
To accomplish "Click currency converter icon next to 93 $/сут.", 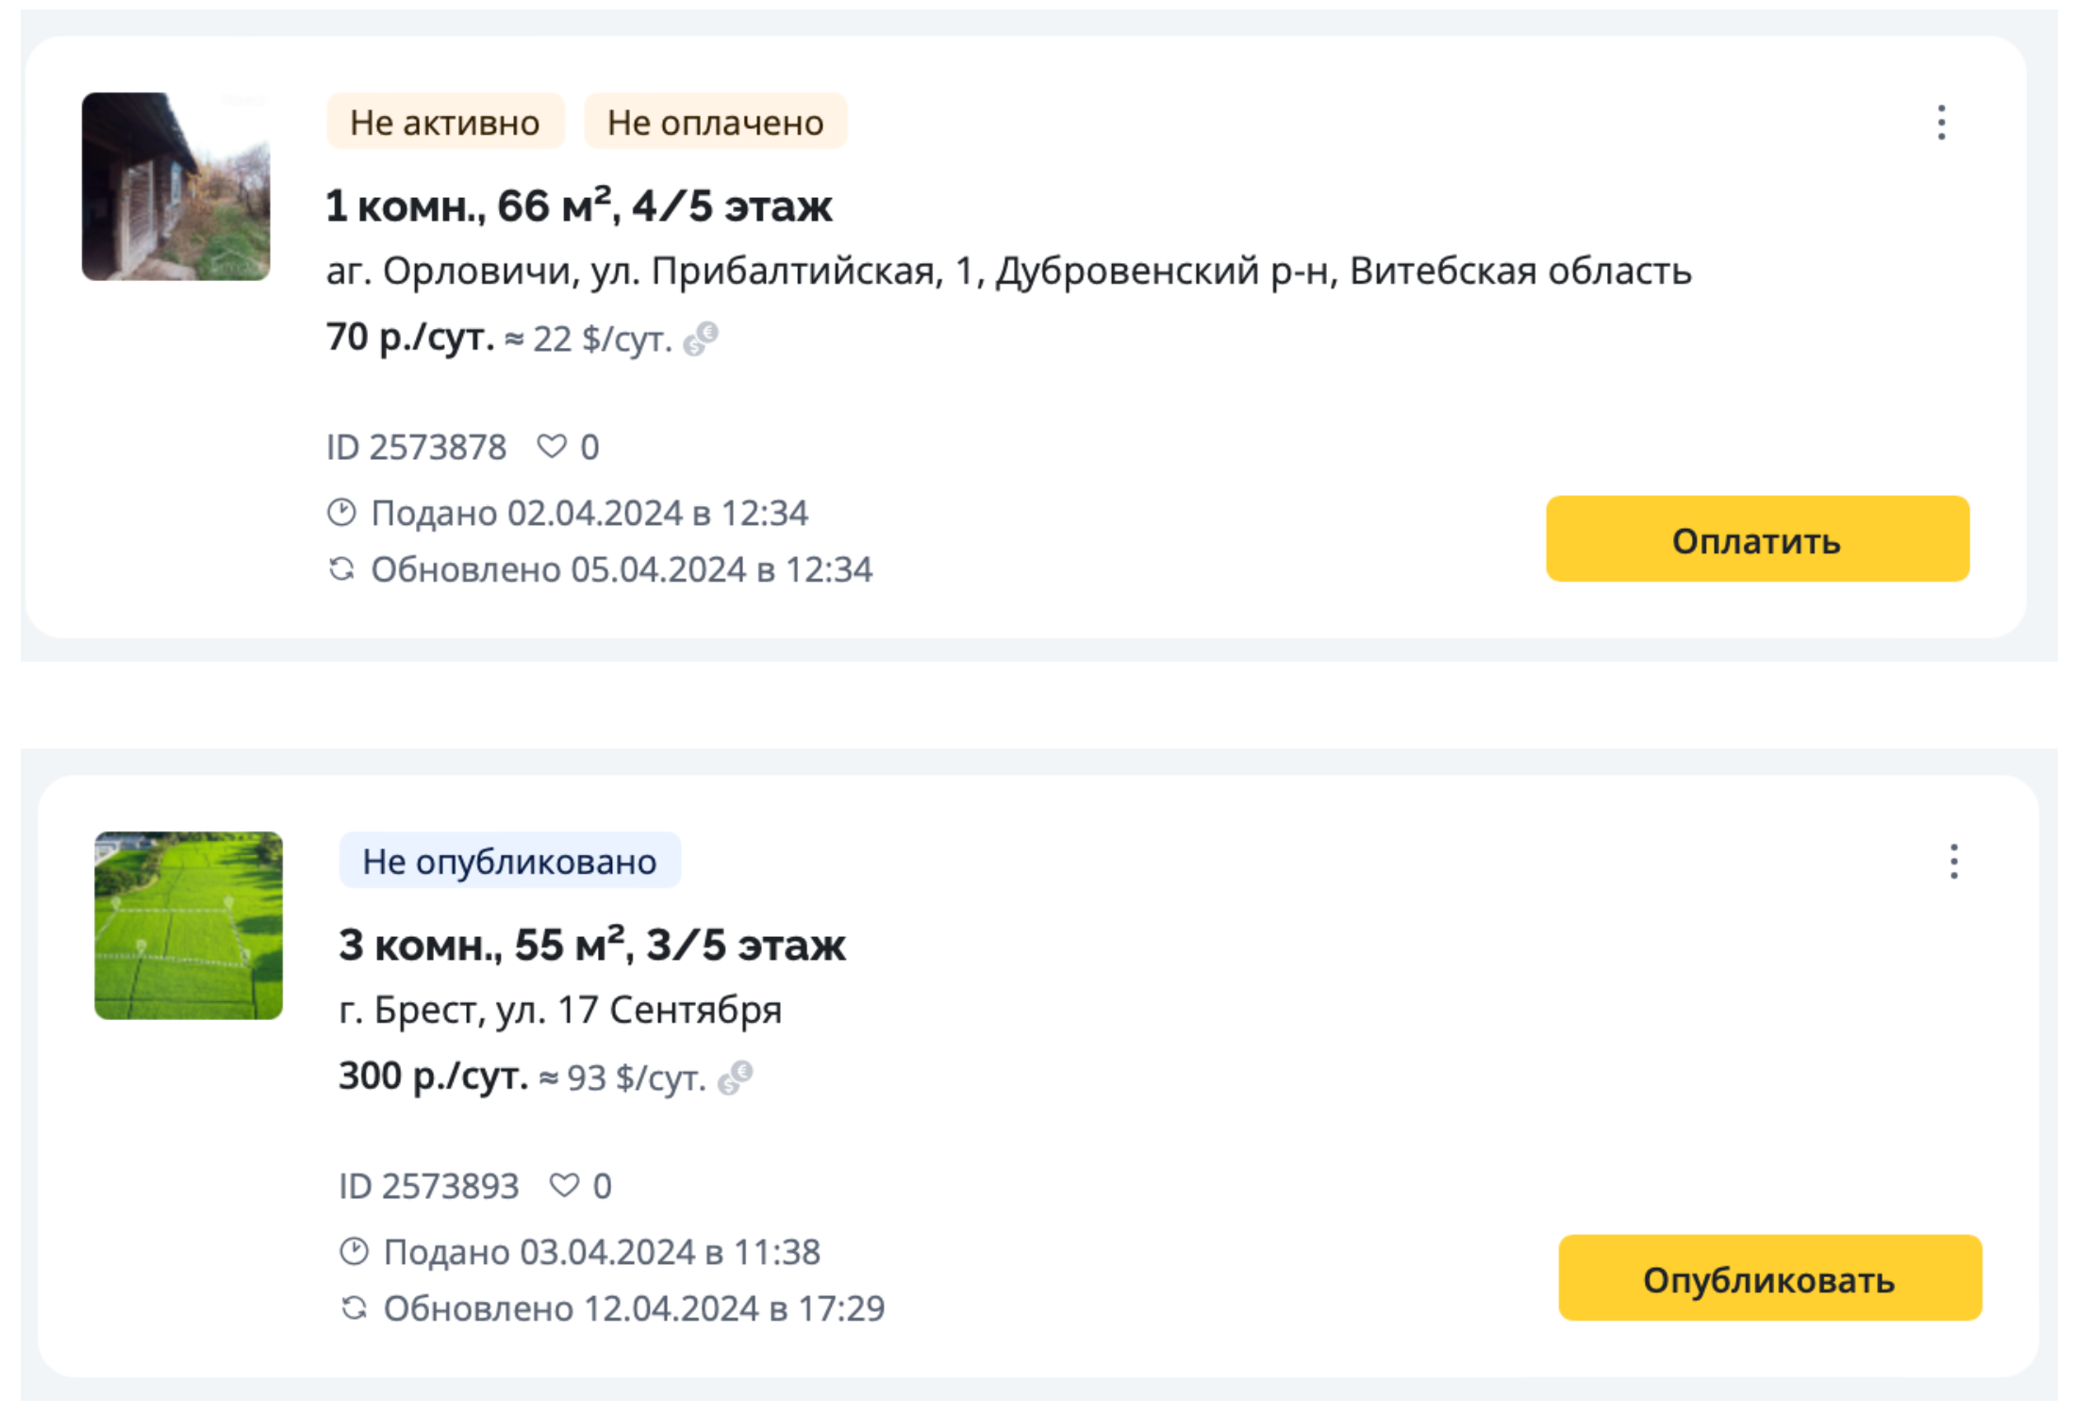I will (735, 1077).
